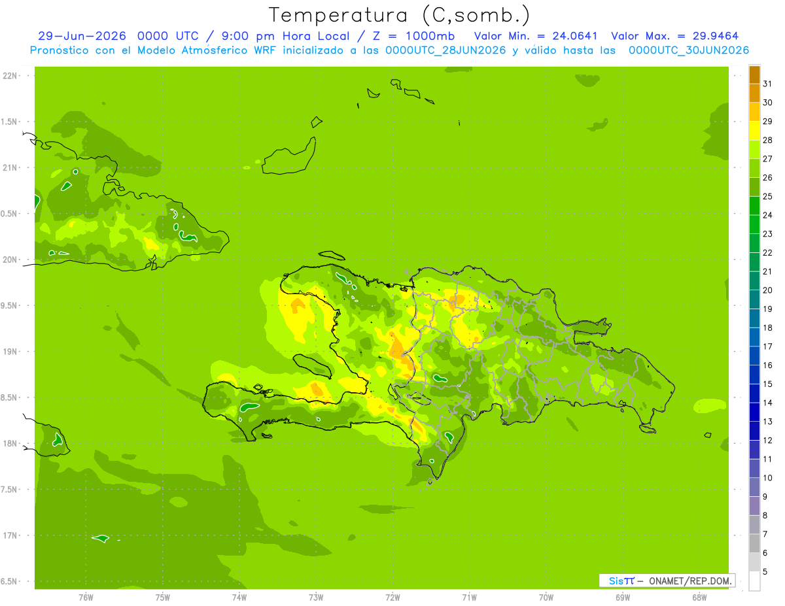Click the "74W" longitude label
Viewport: 785px width, 606px height.
click(239, 598)
